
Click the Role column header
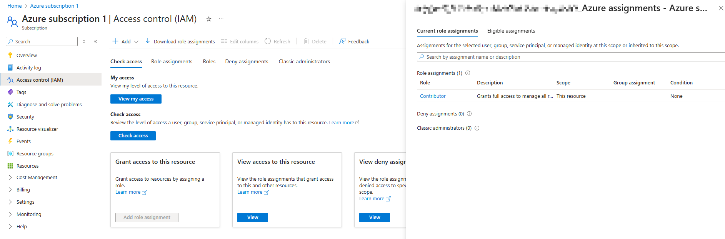pyautogui.click(x=425, y=82)
